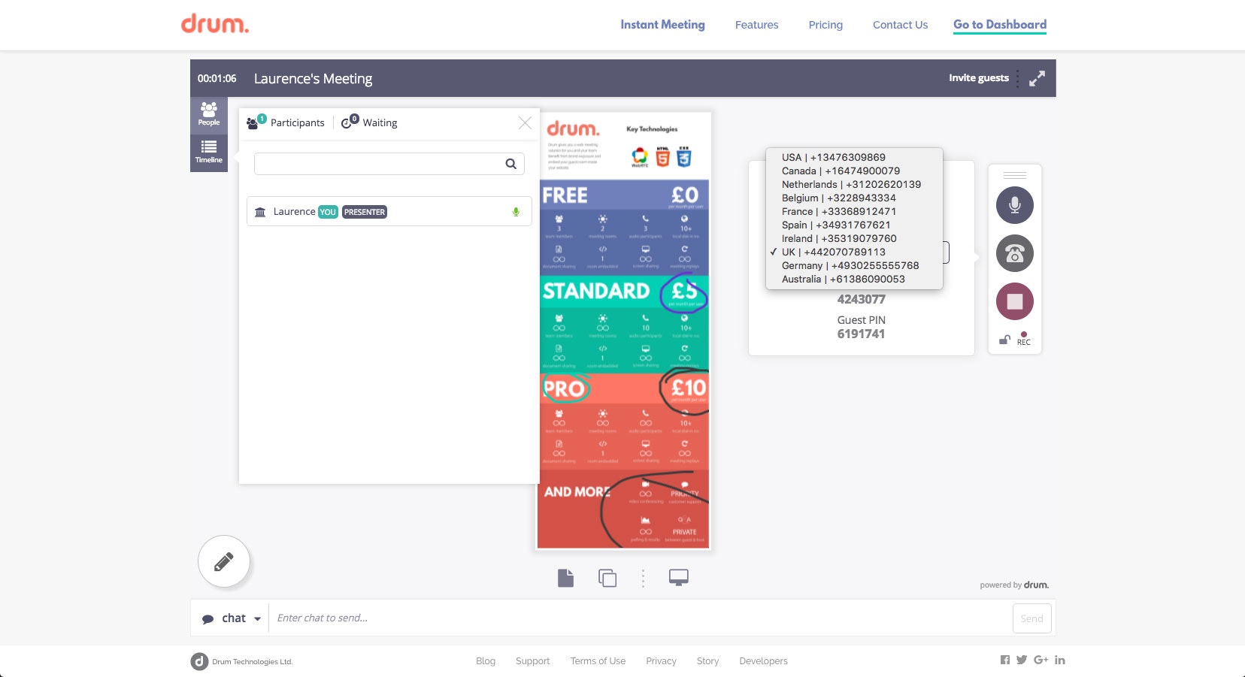1245x677 pixels.
Task: Open the People sidebar panel
Action: coord(209,115)
